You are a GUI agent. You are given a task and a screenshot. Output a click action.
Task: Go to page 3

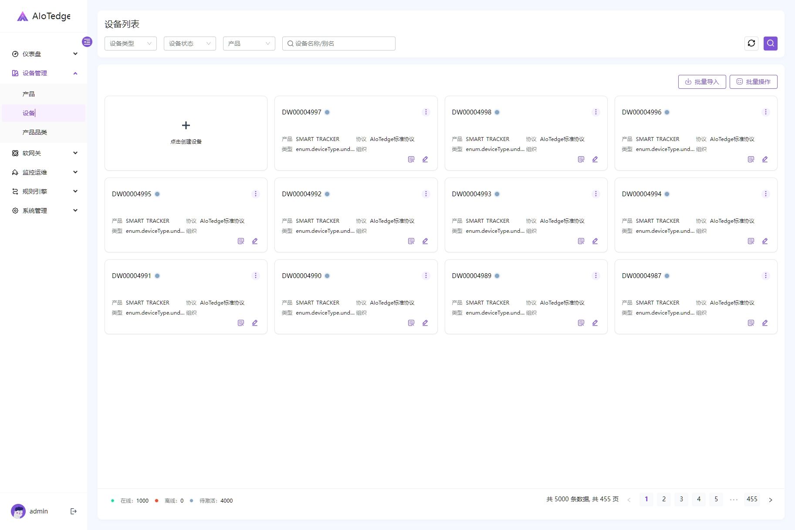click(681, 499)
